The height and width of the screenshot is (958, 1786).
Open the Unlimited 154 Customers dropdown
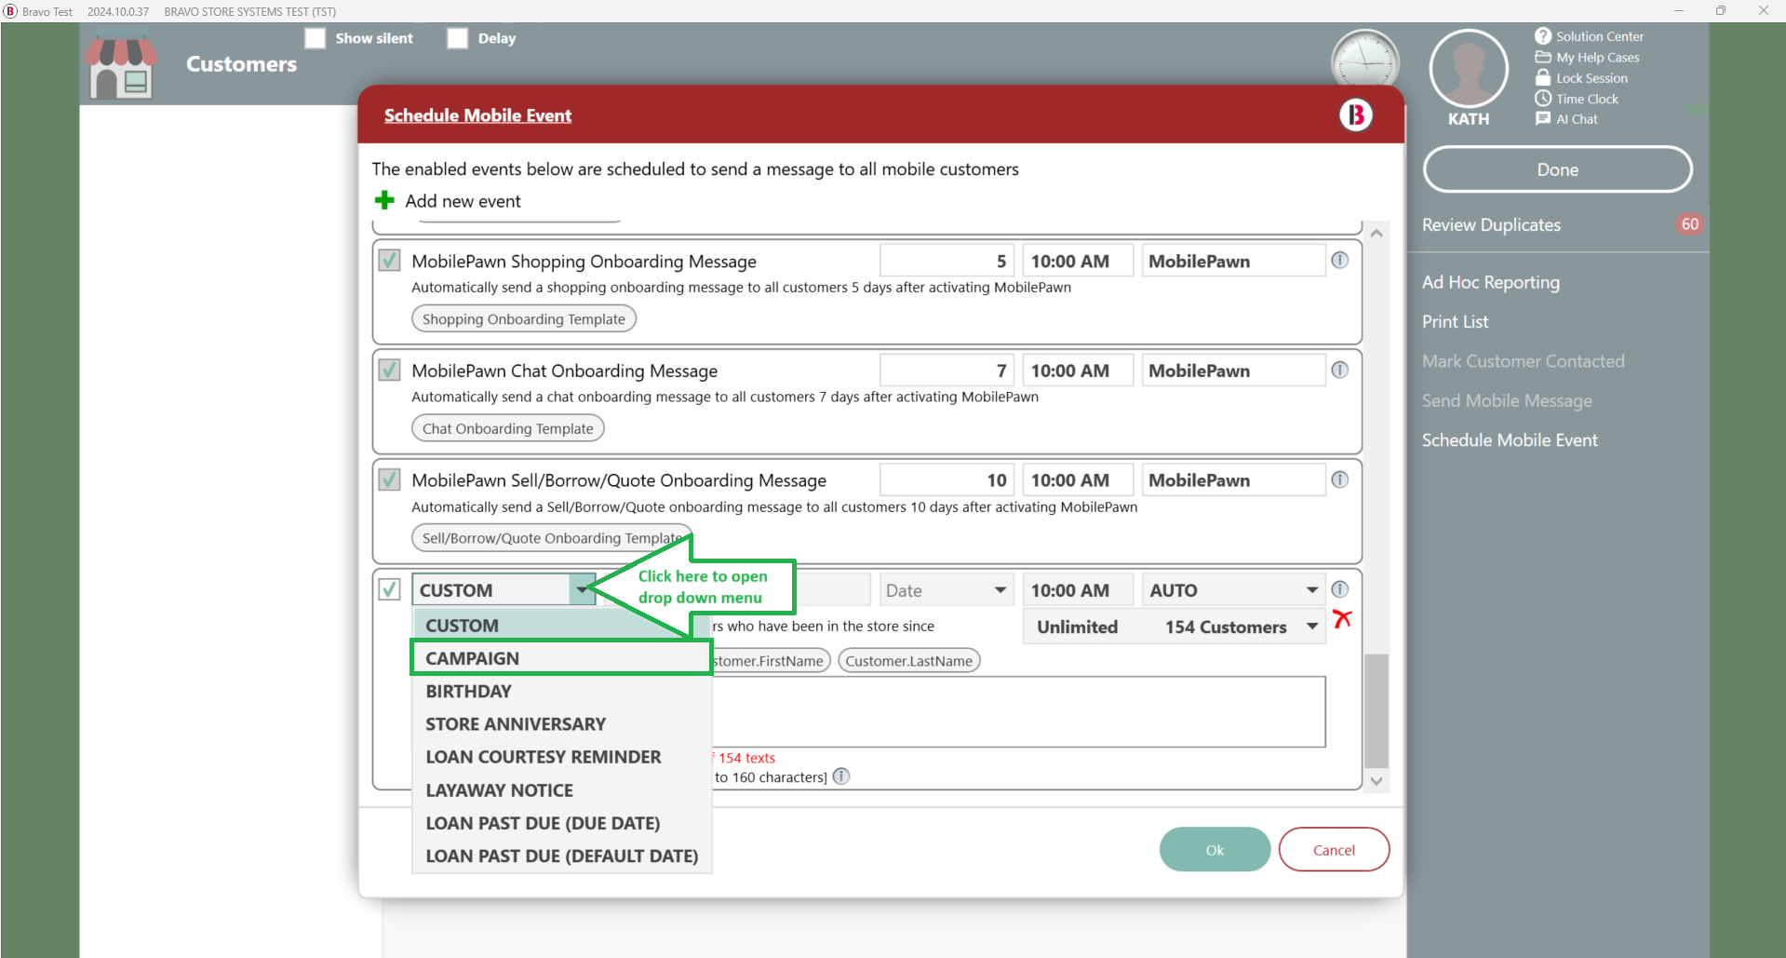1175,627
